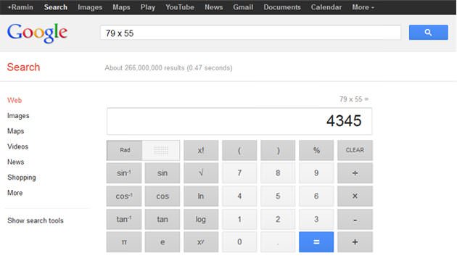Select Maps filter in the sidebar
457x261 pixels.
[x=16, y=131]
